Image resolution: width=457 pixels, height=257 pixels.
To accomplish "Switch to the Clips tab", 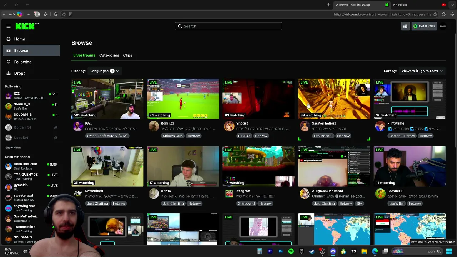I will coord(127,55).
